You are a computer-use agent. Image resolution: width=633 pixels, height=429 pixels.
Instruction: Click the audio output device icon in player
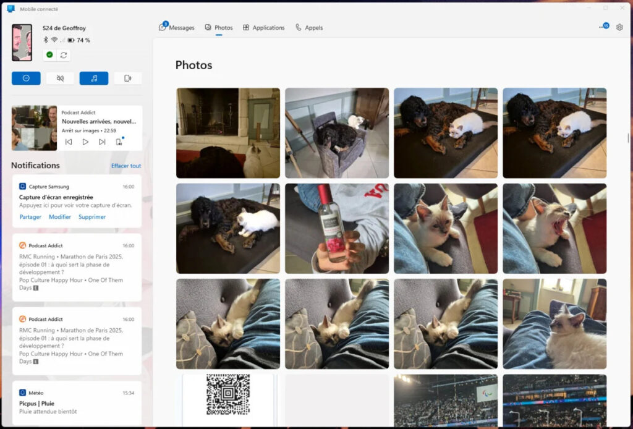pyautogui.click(x=119, y=142)
